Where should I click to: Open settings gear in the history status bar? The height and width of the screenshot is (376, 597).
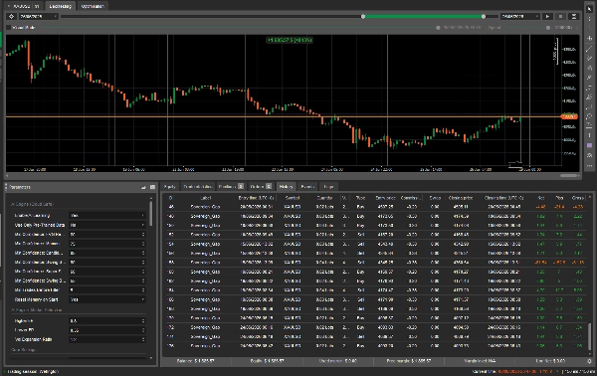(x=589, y=361)
